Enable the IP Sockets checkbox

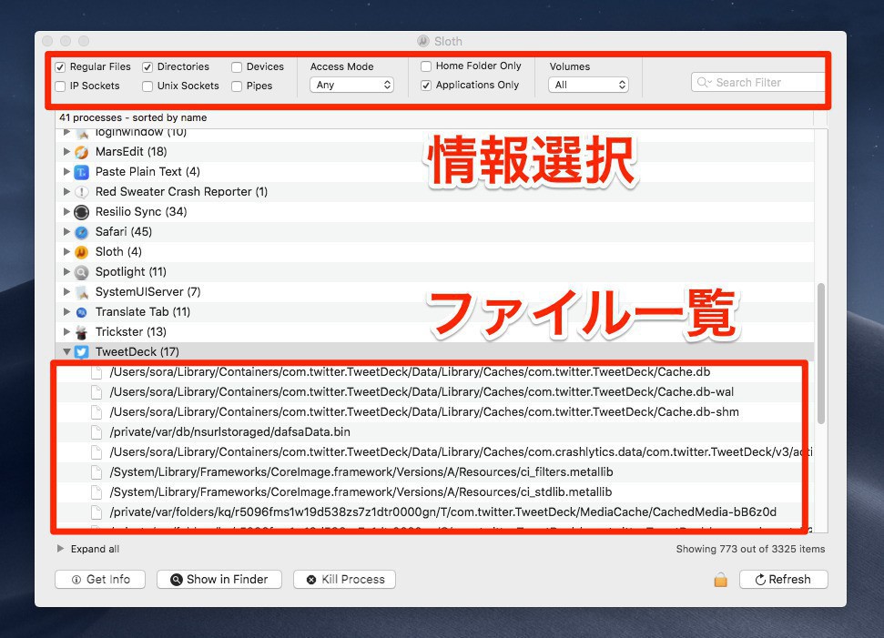click(60, 86)
